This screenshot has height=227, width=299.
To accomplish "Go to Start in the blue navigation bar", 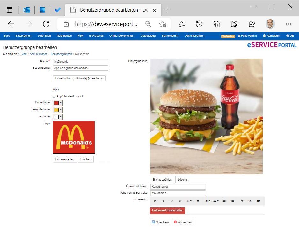I will [x=6, y=36].
